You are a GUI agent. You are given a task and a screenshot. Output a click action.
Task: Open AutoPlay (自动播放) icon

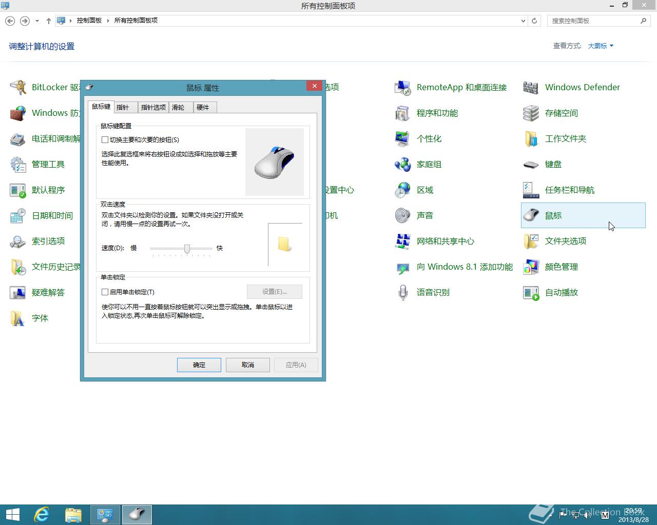click(x=531, y=292)
